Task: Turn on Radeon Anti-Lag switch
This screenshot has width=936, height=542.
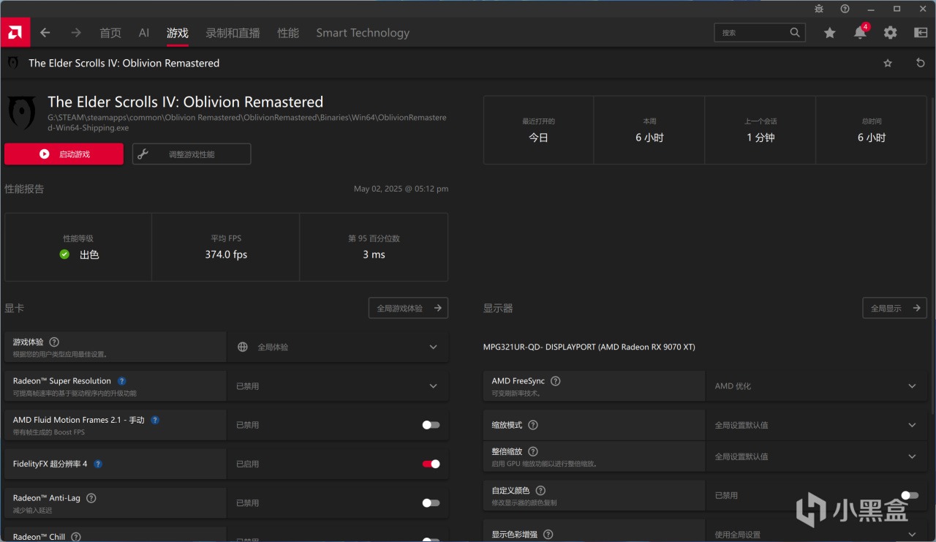Action: click(x=431, y=503)
